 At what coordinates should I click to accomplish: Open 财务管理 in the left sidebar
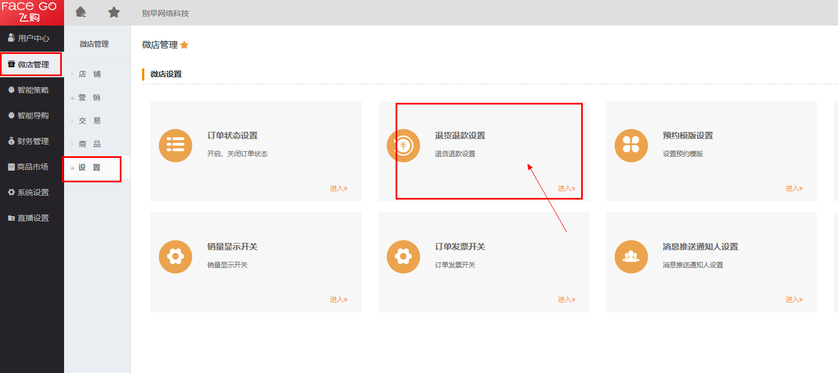(33, 141)
